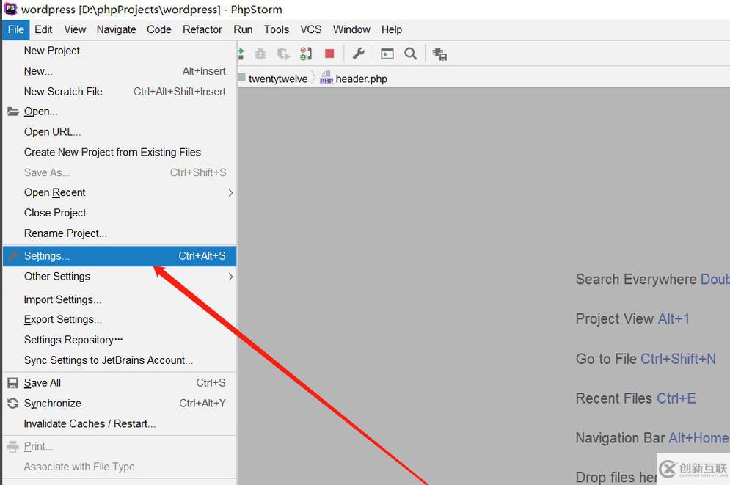
Task: Click the PhpStorm logo in title bar
Action: (x=10, y=9)
